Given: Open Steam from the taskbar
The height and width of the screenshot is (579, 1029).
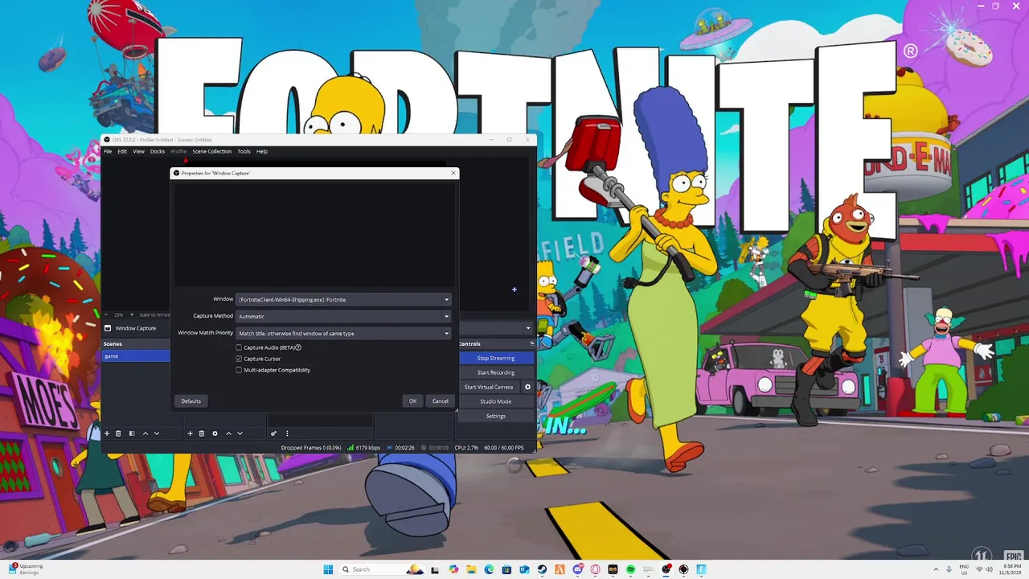Looking at the screenshot, I should [x=542, y=569].
